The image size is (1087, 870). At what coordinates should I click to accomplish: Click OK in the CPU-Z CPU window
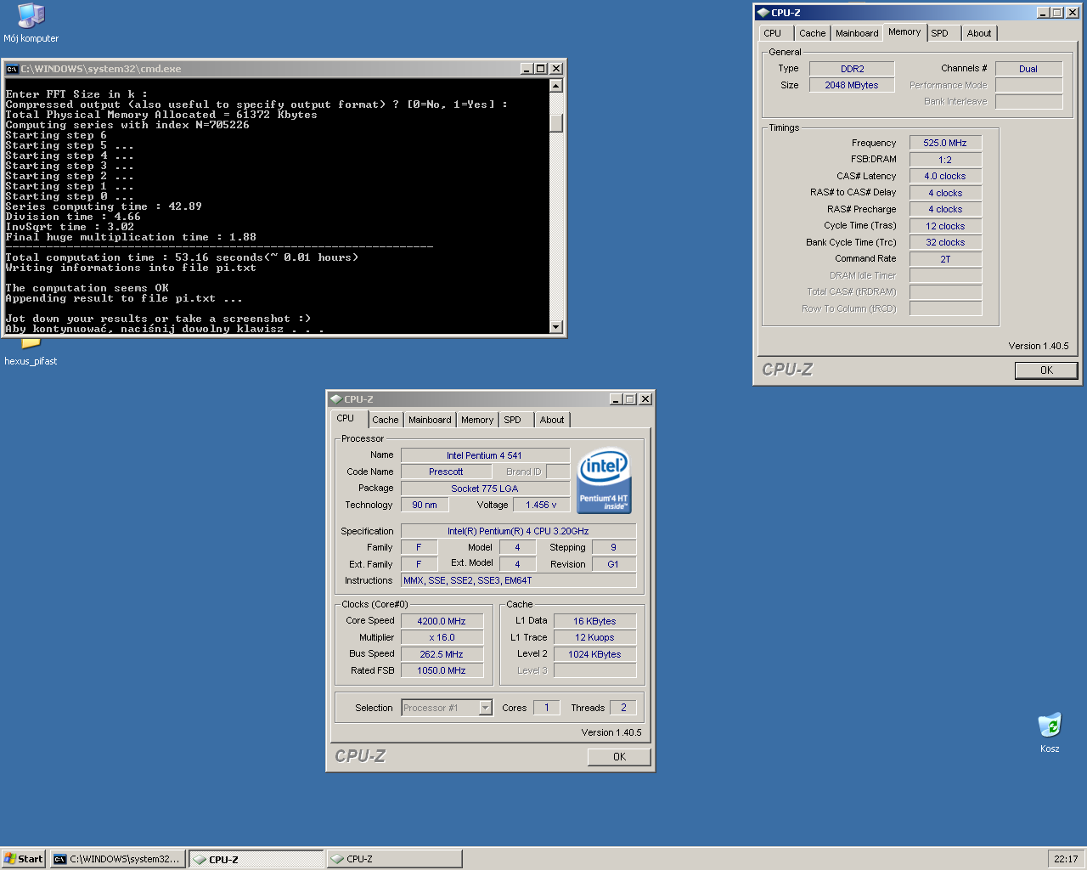619,757
